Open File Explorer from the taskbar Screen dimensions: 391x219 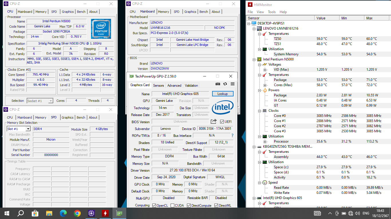pos(49,213)
